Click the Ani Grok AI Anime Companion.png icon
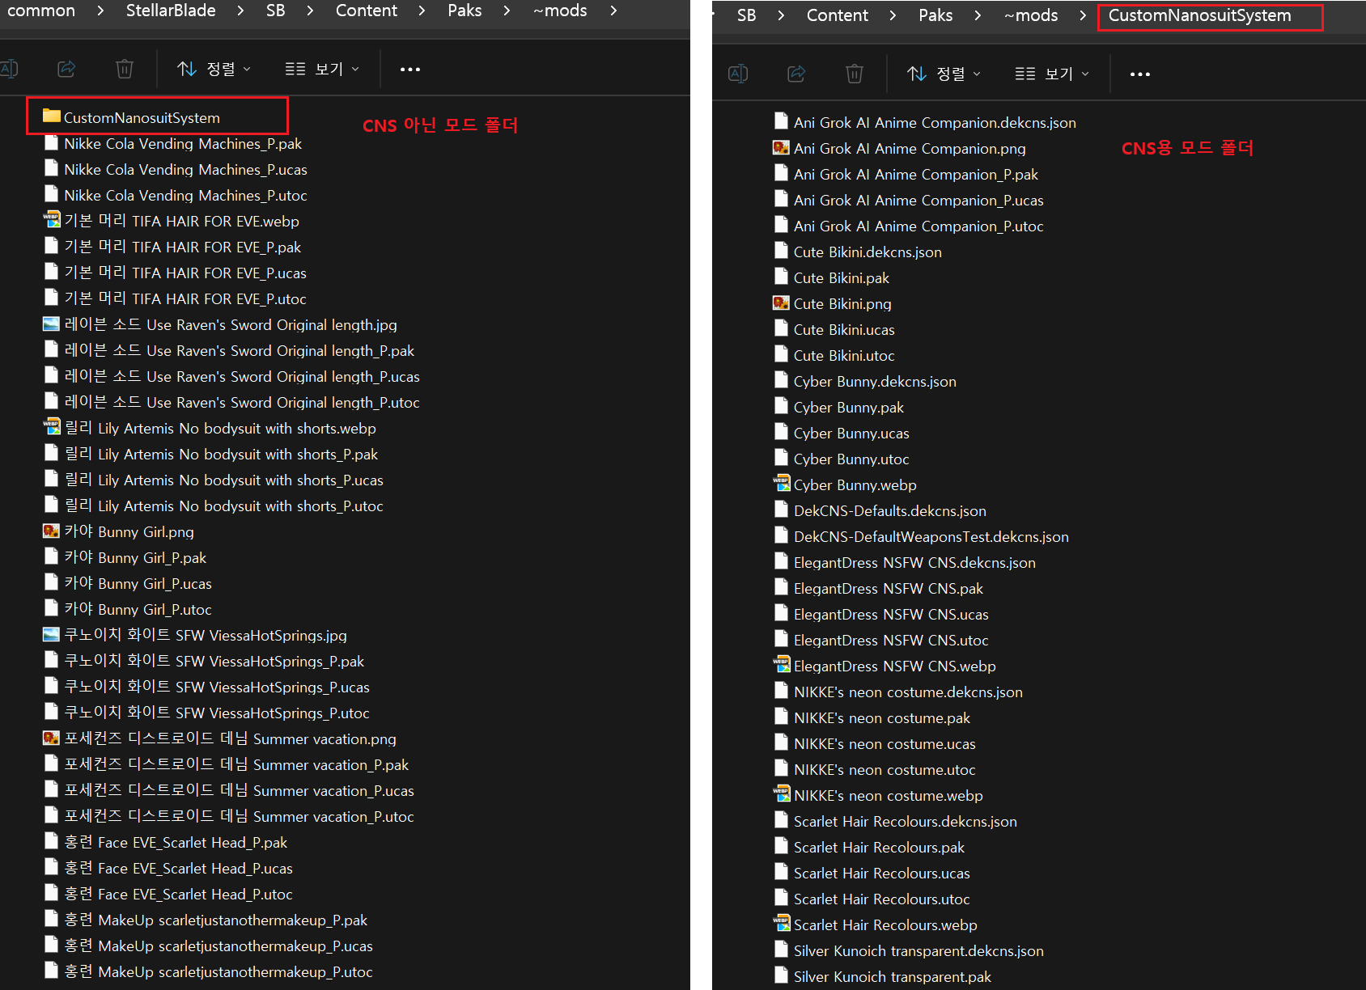This screenshot has width=1366, height=990. coord(781,147)
